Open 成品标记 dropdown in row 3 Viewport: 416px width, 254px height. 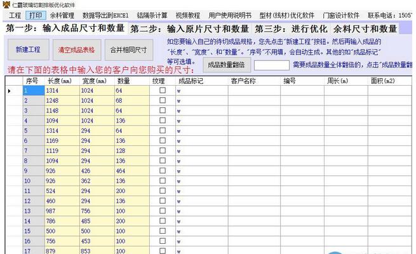178,111
